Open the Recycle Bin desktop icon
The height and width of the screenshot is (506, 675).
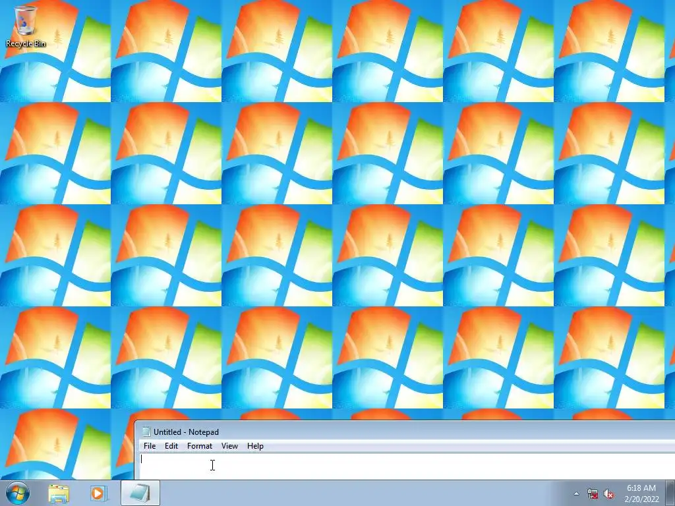[26, 26]
